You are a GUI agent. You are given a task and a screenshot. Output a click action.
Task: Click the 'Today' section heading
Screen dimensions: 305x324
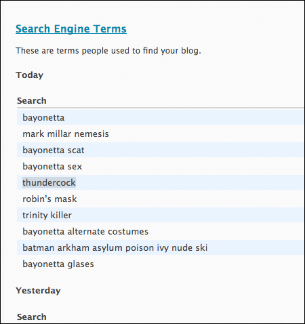tap(29, 75)
